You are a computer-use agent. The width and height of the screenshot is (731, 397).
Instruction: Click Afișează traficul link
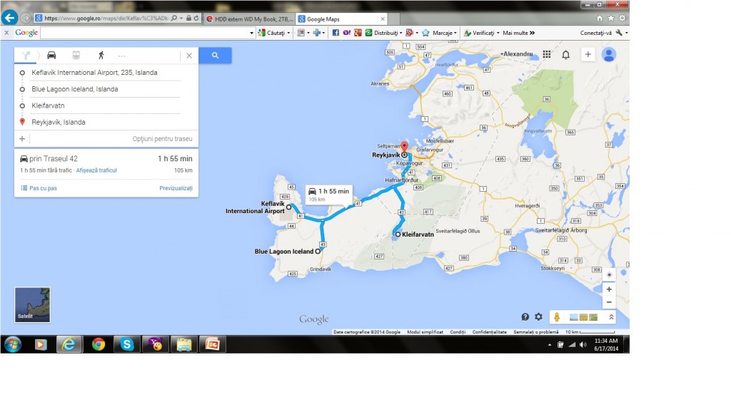point(96,170)
